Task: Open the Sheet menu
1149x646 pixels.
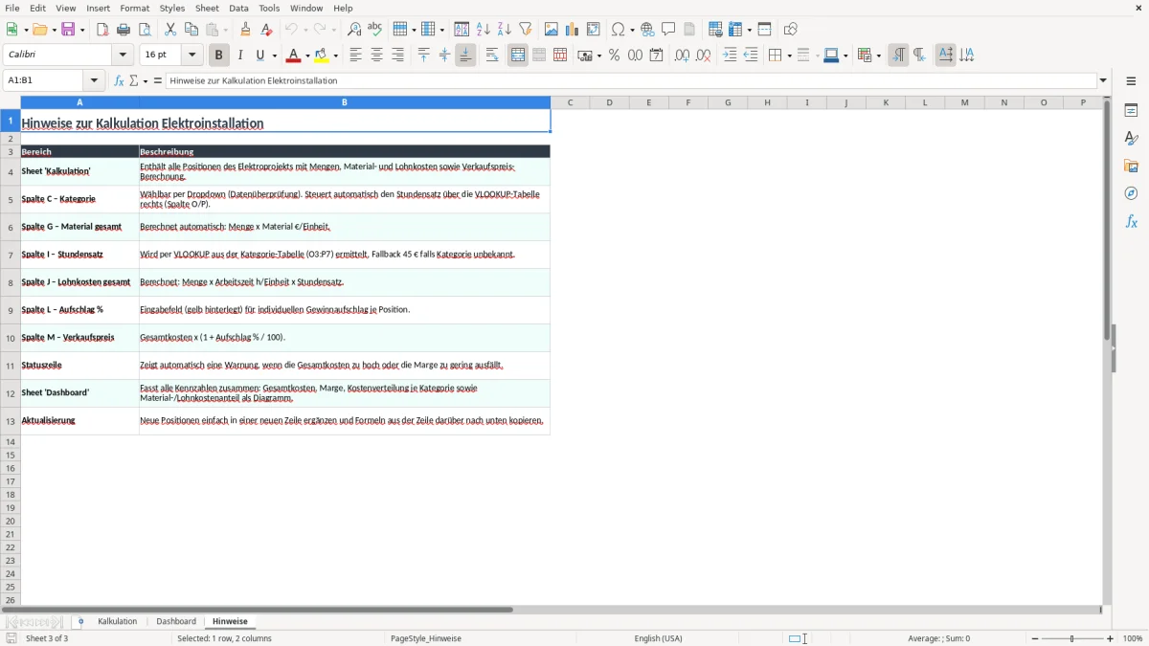Action: 207,8
